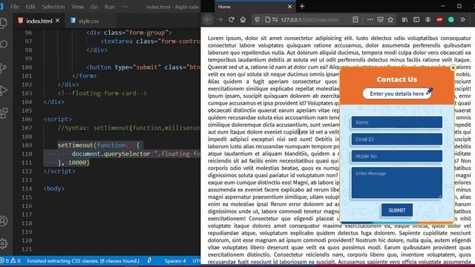Click line number 109 in editor
This screenshot has width=475, height=267.
[x=27, y=145]
